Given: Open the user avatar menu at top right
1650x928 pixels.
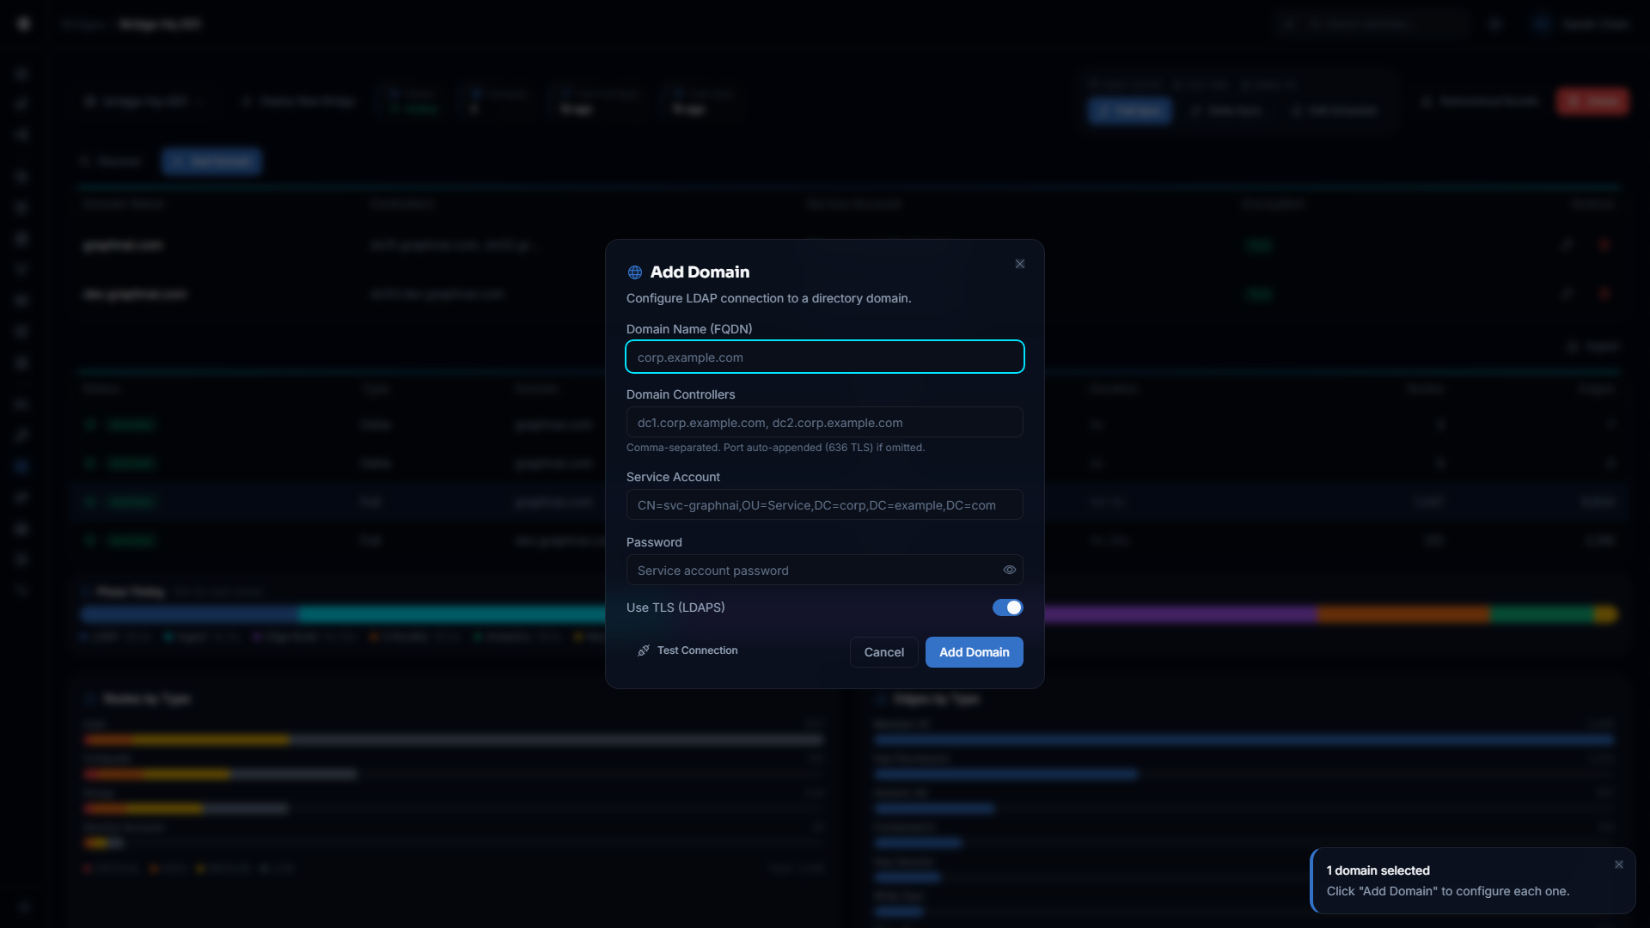Looking at the screenshot, I should 1543,23.
